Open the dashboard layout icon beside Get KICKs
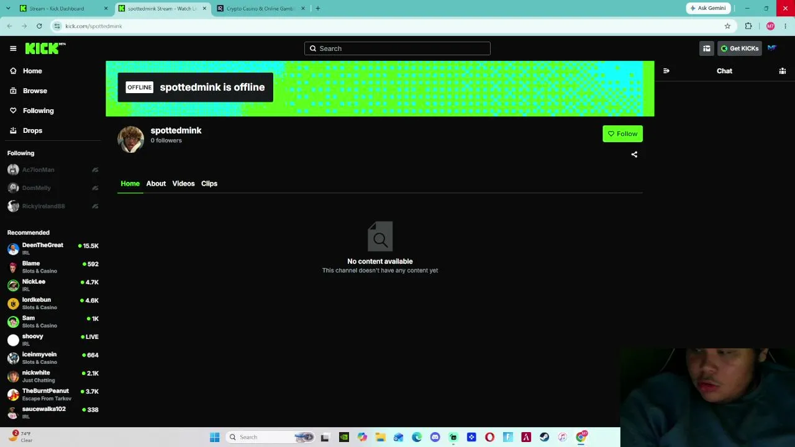 click(x=707, y=48)
